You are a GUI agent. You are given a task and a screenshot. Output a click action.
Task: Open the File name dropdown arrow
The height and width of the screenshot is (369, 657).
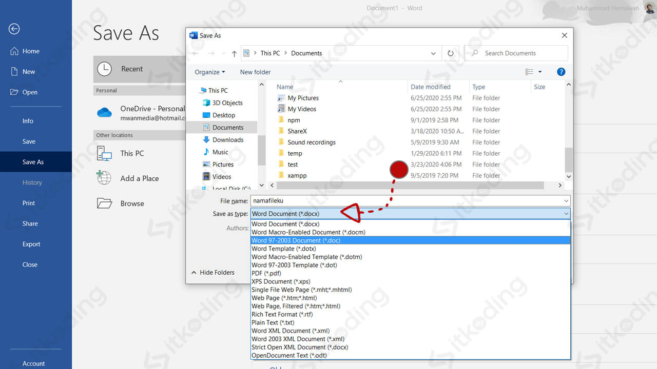click(566, 201)
